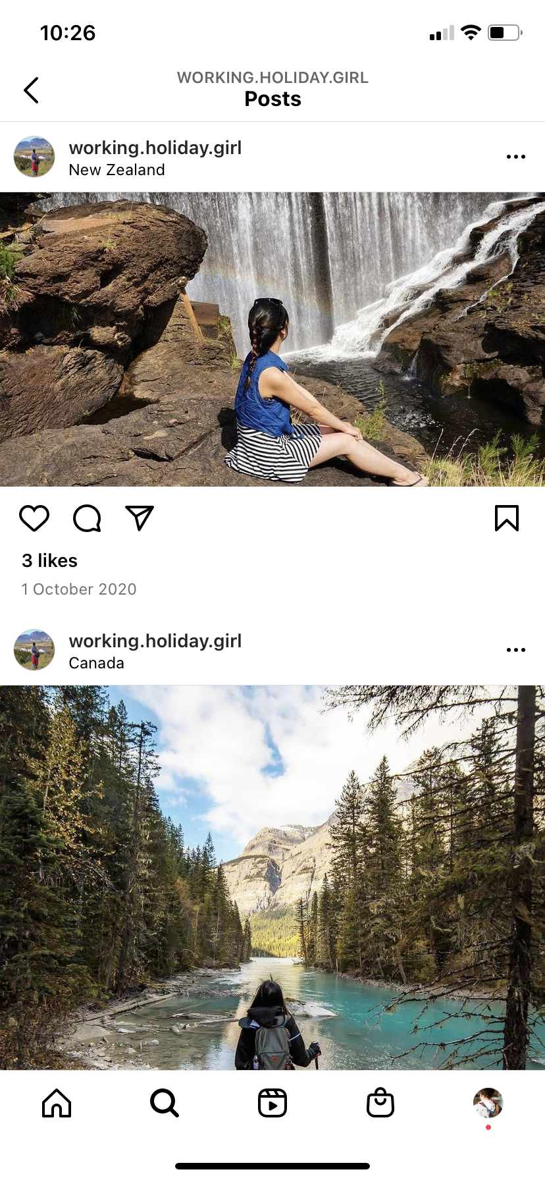
Task: Like the New Zealand waterfall post
Action: pyautogui.click(x=34, y=518)
